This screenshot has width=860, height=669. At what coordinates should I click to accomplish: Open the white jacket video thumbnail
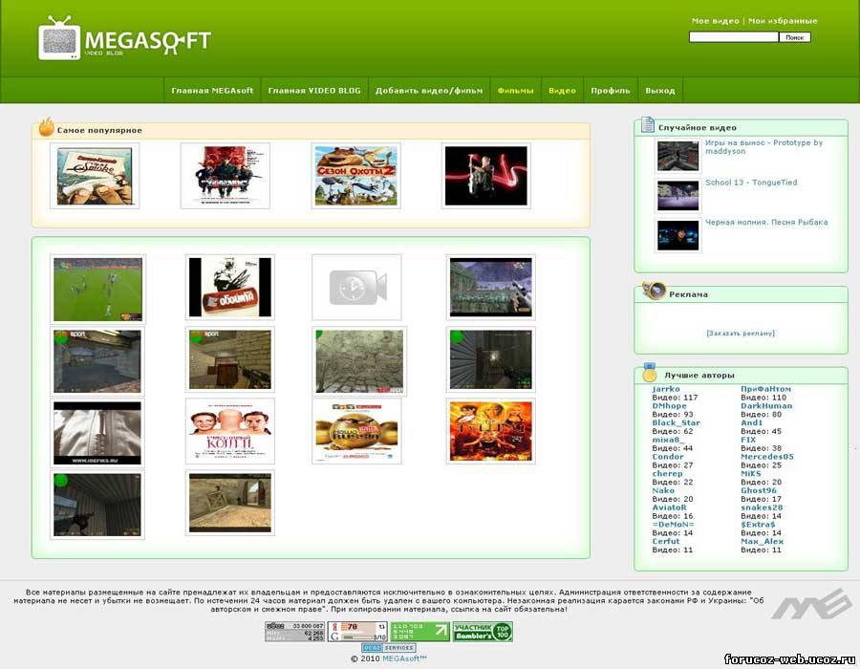97,433
